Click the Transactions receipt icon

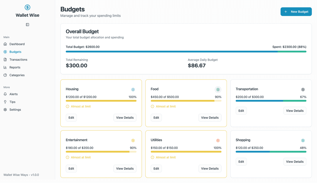5,59
